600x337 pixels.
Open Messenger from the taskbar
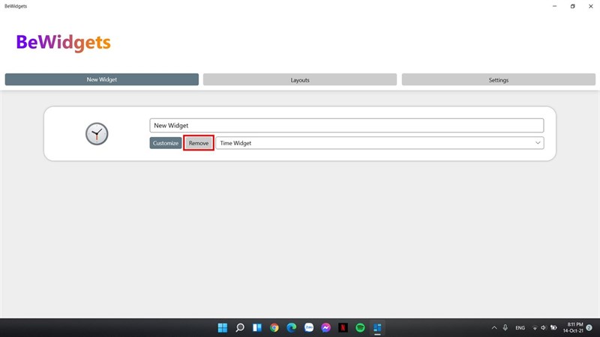click(326, 327)
